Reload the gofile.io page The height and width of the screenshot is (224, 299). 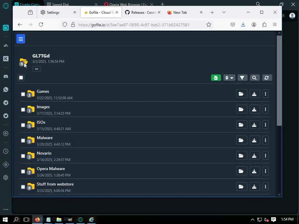click(41, 24)
